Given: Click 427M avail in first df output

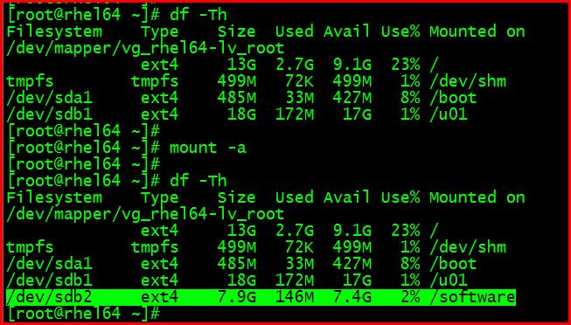Looking at the screenshot, I should (x=352, y=98).
